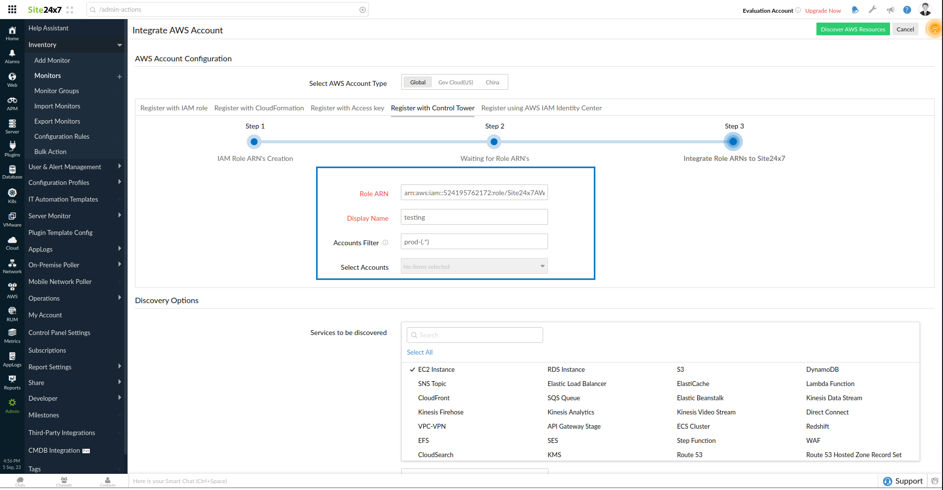Select Elastic Load Balancer service
This screenshot has height=490, width=943.
577,384
